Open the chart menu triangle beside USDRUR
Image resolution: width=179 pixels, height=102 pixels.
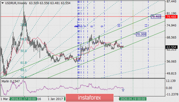(2, 3)
